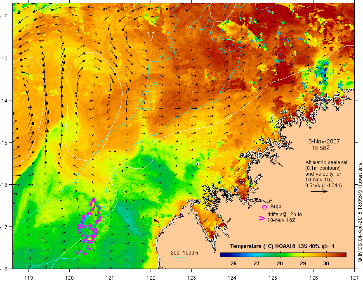Click the -17 latitude axis label
The height and width of the screenshot is (281, 363).
5,227
